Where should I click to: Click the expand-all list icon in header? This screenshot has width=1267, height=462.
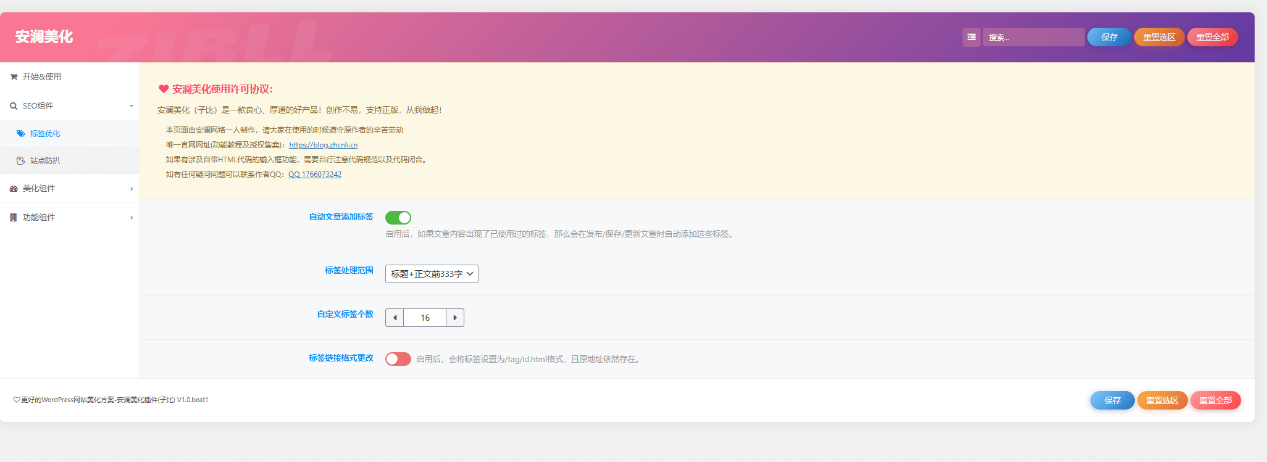971,37
